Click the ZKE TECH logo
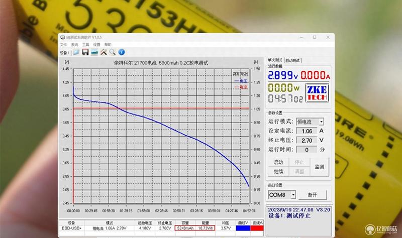The image size is (402, 238). pos(317,93)
